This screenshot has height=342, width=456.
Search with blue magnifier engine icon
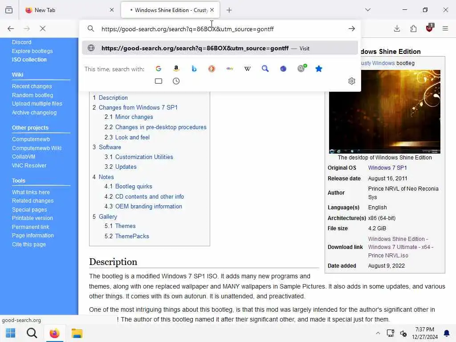click(x=265, y=69)
